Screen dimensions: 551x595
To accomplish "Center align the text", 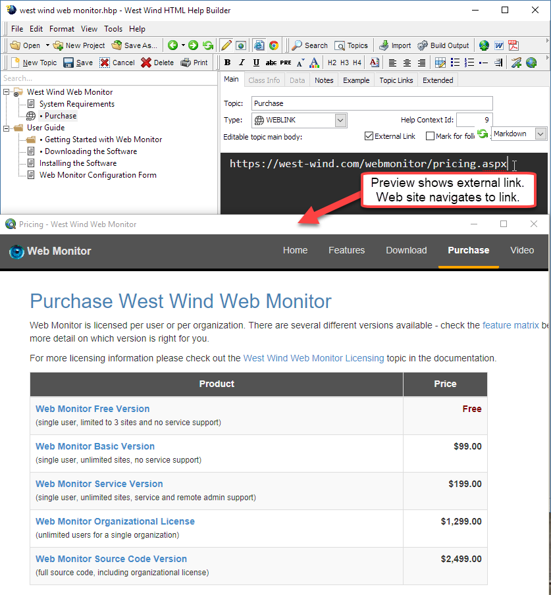I will click(407, 63).
